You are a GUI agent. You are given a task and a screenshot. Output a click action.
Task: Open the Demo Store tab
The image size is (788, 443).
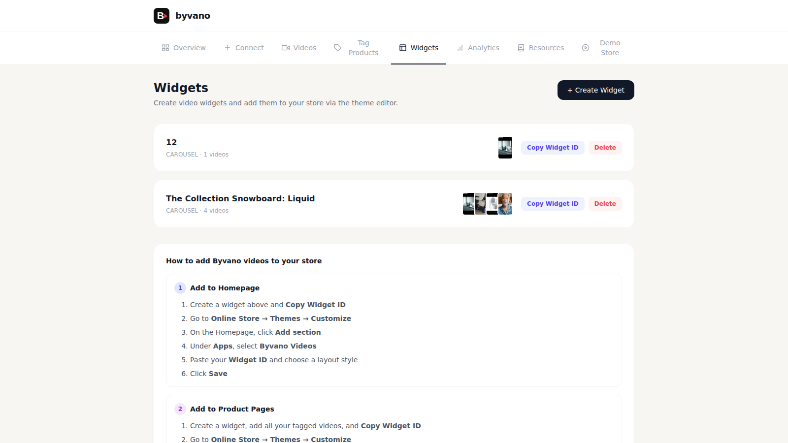(x=602, y=48)
